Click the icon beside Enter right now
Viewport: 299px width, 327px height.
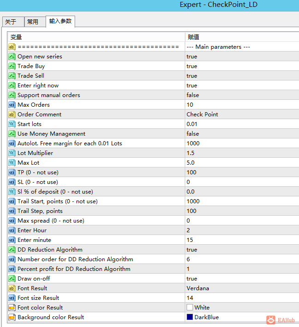pyautogui.click(x=12, y=86)
